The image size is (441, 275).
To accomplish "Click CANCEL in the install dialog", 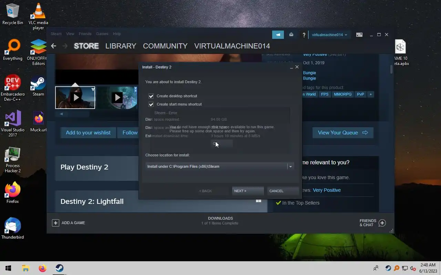I will click(x=283, y=191).
